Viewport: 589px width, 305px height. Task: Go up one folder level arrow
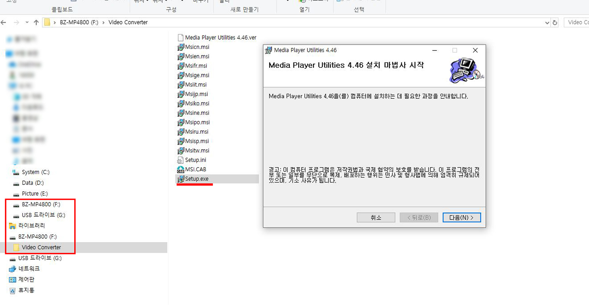pos(36,22)
